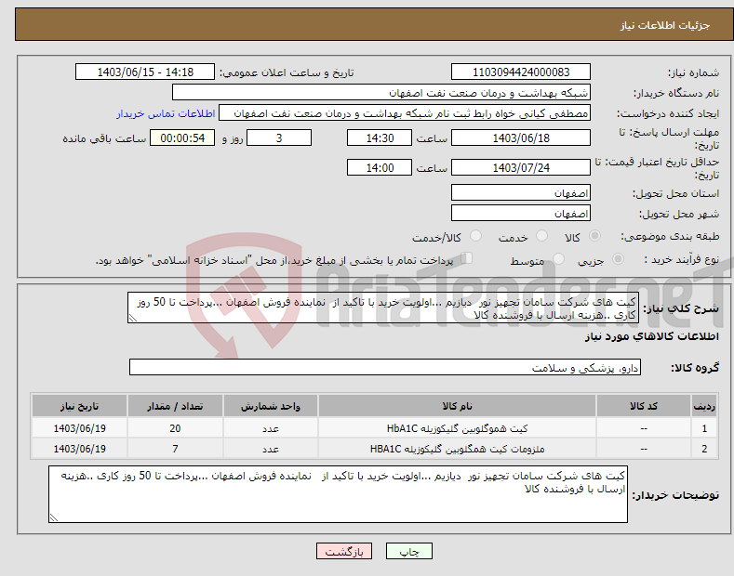
Task: Click the ردیف column header
Action: pos(704,406)
